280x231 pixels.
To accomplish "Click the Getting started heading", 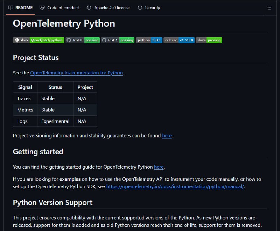I will pos(38,152).
